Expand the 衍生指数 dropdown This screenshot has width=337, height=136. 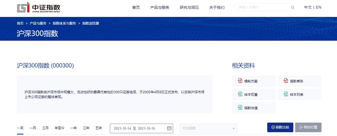(x=209, y=128)
